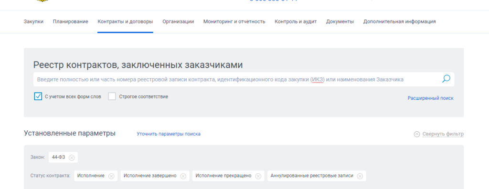
Task: Click Реестр контрактов, заключенных заказчиками heading
Action: (138, 65)
